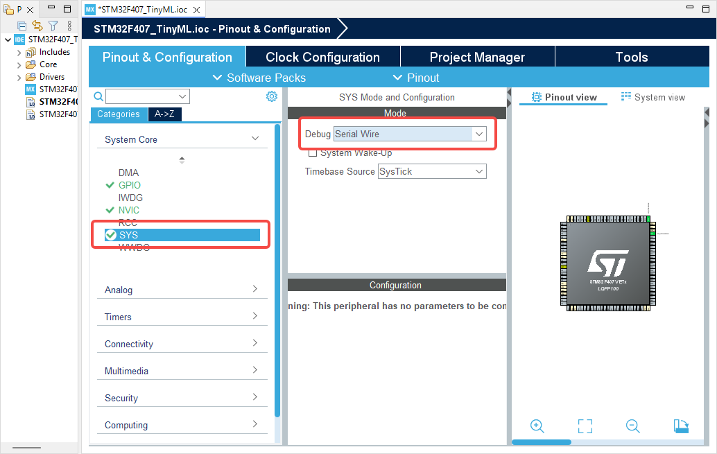Open the Project Explorer filter icon

[53, 26]
